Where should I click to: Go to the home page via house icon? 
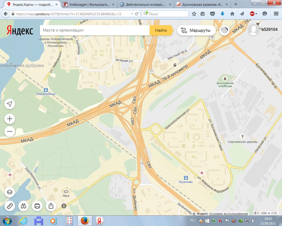tap(232, 14)
